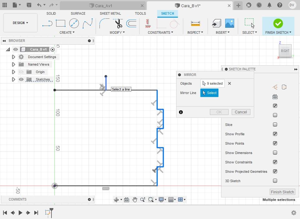Click the Save icon in top bar
The height and width of the screenshot is (219, 300).
point(29,5)
